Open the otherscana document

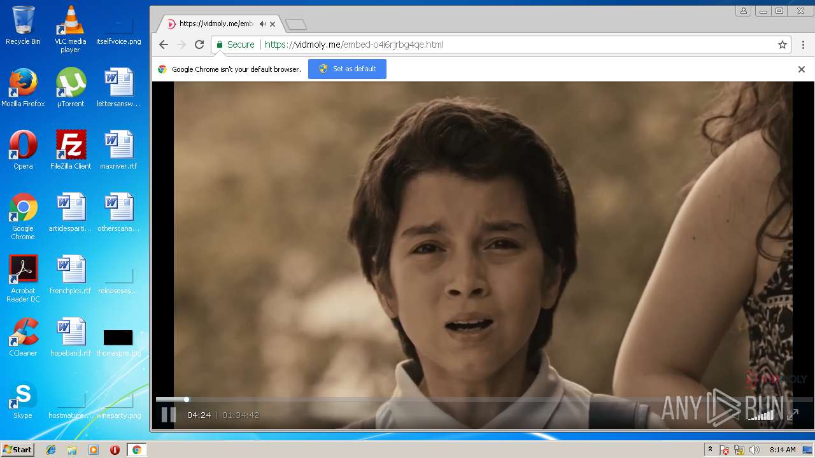tap(118, 212)
